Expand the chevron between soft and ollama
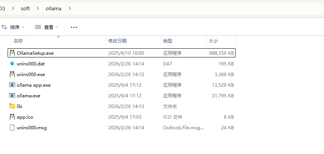This screenshot has width=324, height=154. click(x=38, y=8)
